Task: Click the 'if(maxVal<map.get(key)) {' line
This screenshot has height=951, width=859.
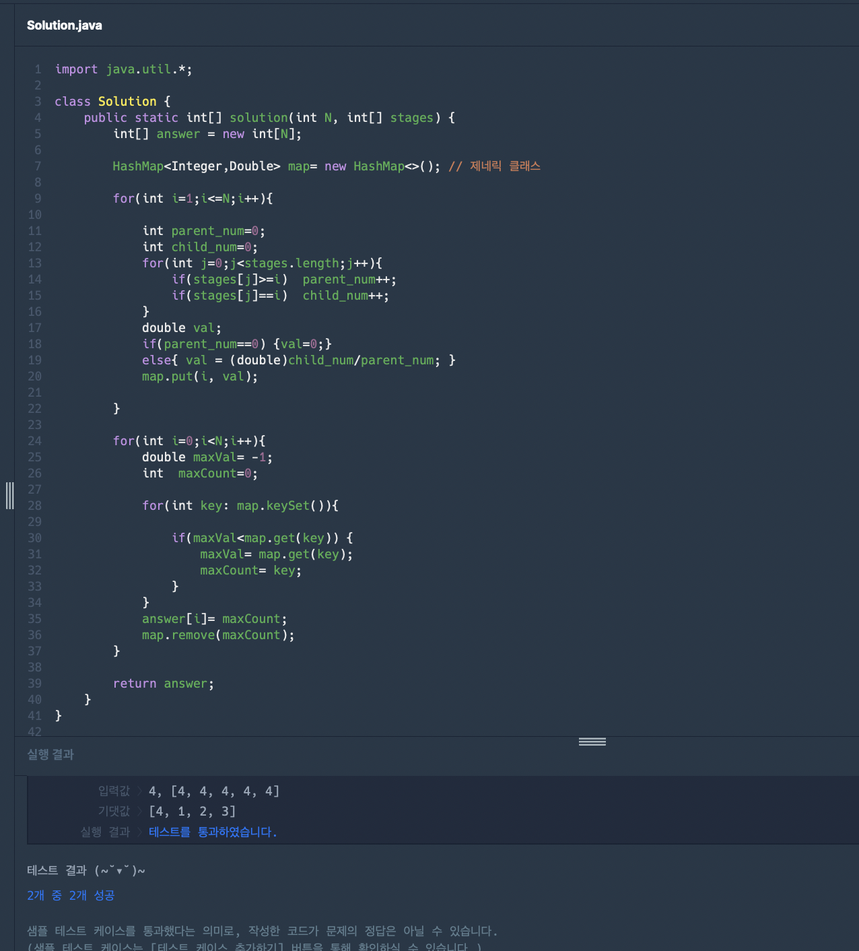Action: [263, 538]
